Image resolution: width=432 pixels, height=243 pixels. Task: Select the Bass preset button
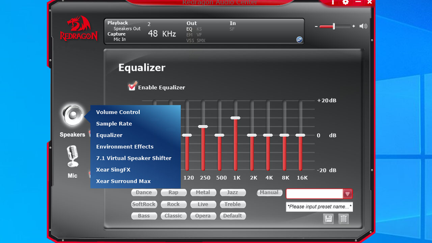[x=144, y=216]
